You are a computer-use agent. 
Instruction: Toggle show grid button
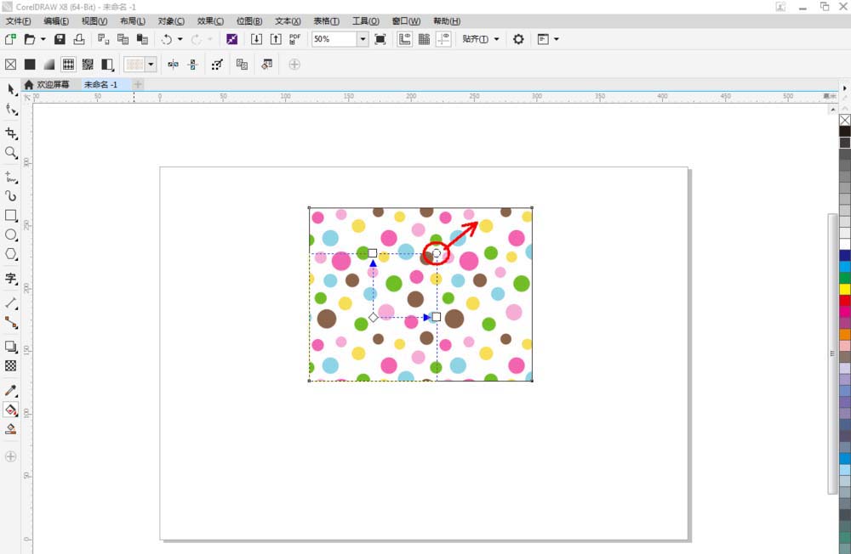coord(424,39)
